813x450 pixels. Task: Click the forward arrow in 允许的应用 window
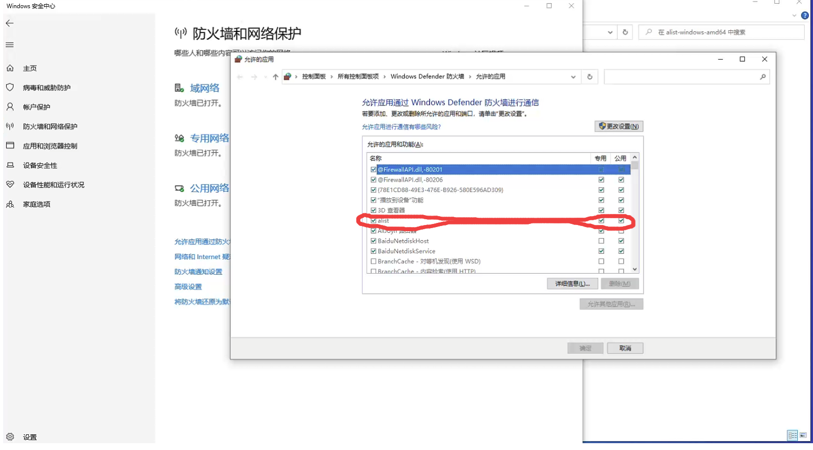(x=254, y=77)
